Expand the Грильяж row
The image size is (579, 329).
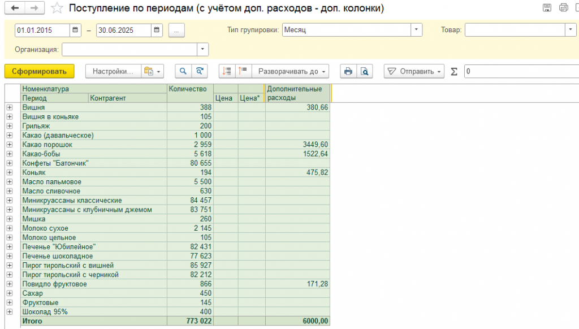click(10, 126)
